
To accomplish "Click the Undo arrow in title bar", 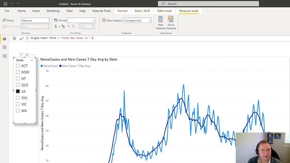I will 12,4.
